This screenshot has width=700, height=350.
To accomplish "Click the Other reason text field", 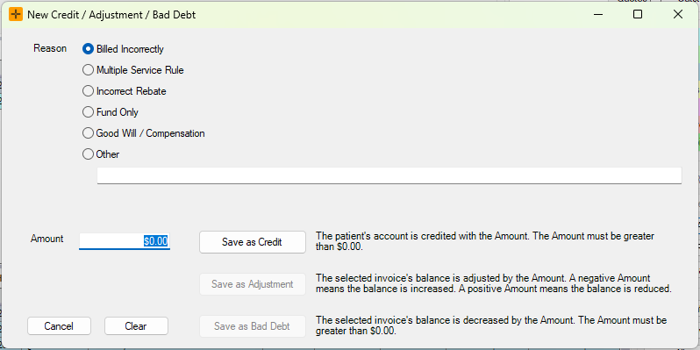I will (389, 175).
